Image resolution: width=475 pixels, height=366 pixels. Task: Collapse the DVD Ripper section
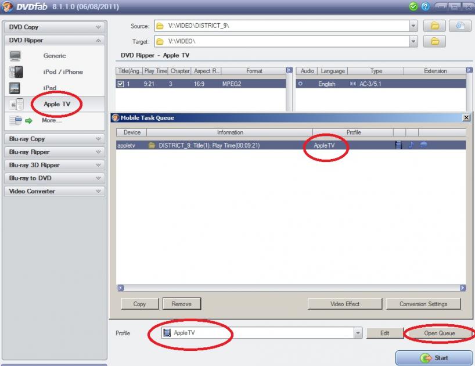tap(55, 40)
